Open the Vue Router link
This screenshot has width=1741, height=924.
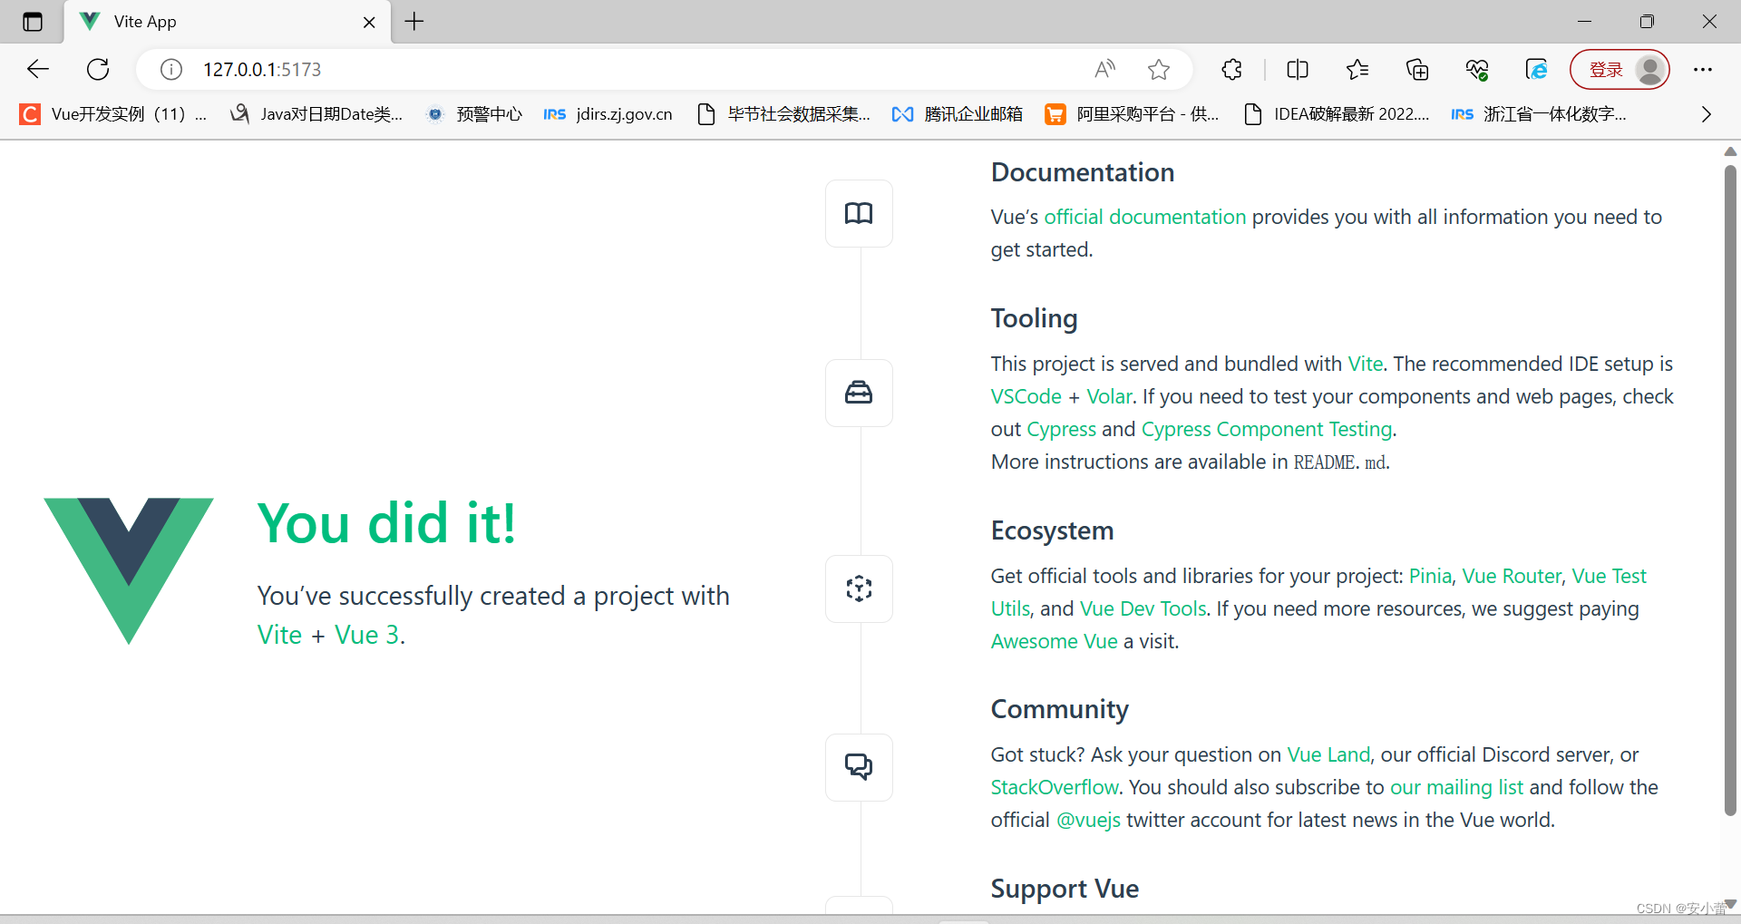coord(1512,576)
